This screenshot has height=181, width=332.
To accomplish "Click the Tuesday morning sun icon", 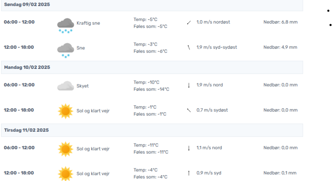I will pos(65,149).
